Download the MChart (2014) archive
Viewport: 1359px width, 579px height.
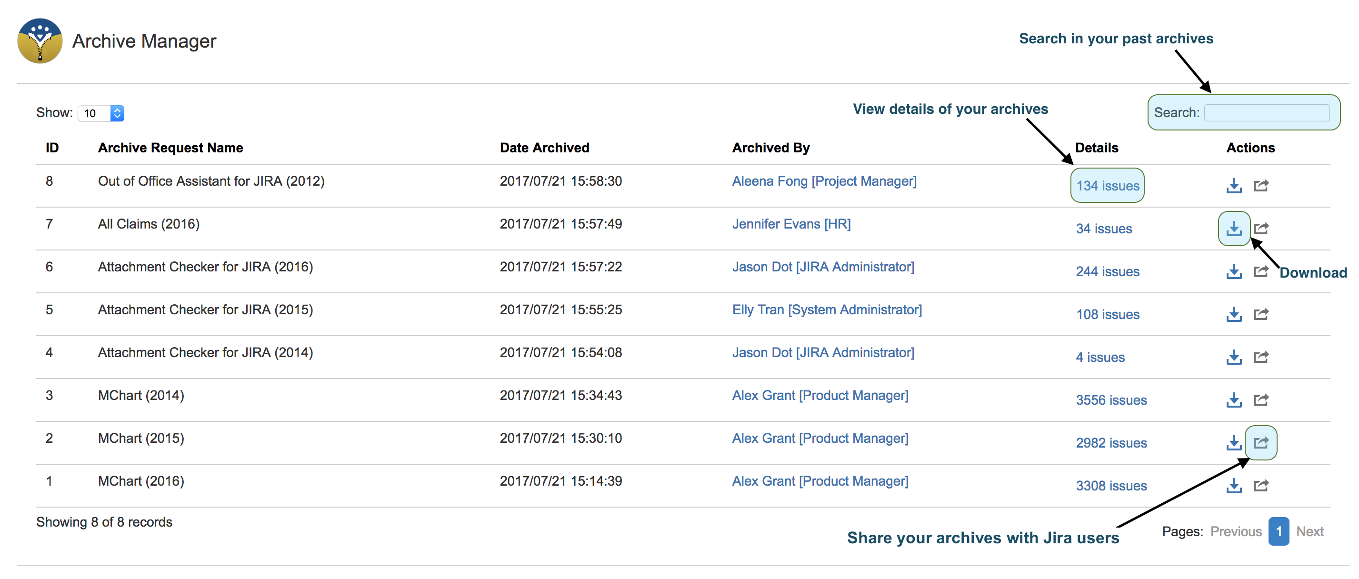[x=1233, y=400]
